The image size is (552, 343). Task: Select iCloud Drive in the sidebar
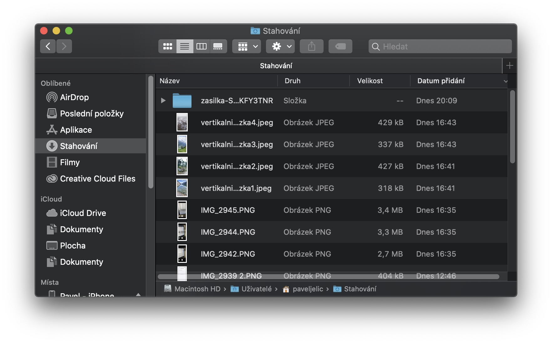click(83, 213)
